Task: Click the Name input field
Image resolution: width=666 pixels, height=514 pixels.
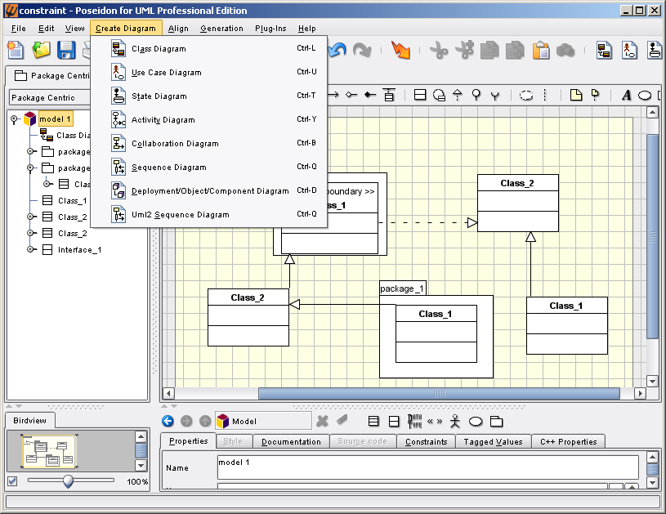Action: 427,467
